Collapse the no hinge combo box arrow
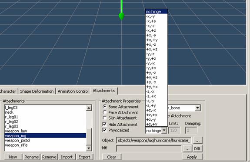This screenshot has width=250, height=162. pos(164,130)
